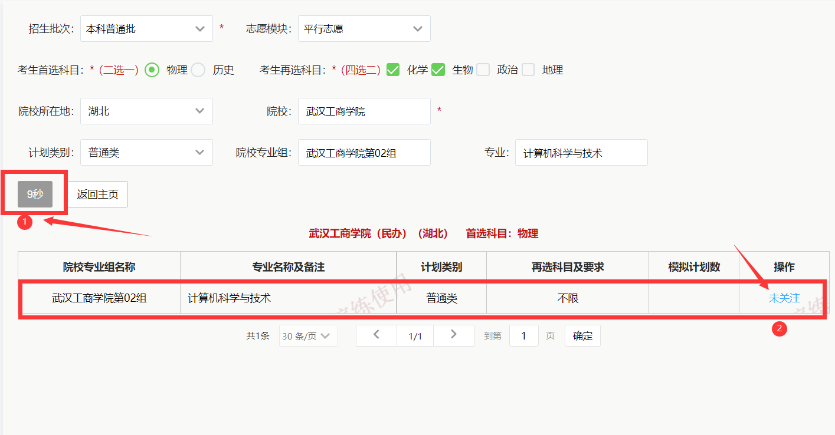
Task: Open the 计划类别 dropdown
Action: (x=146, y=152)
